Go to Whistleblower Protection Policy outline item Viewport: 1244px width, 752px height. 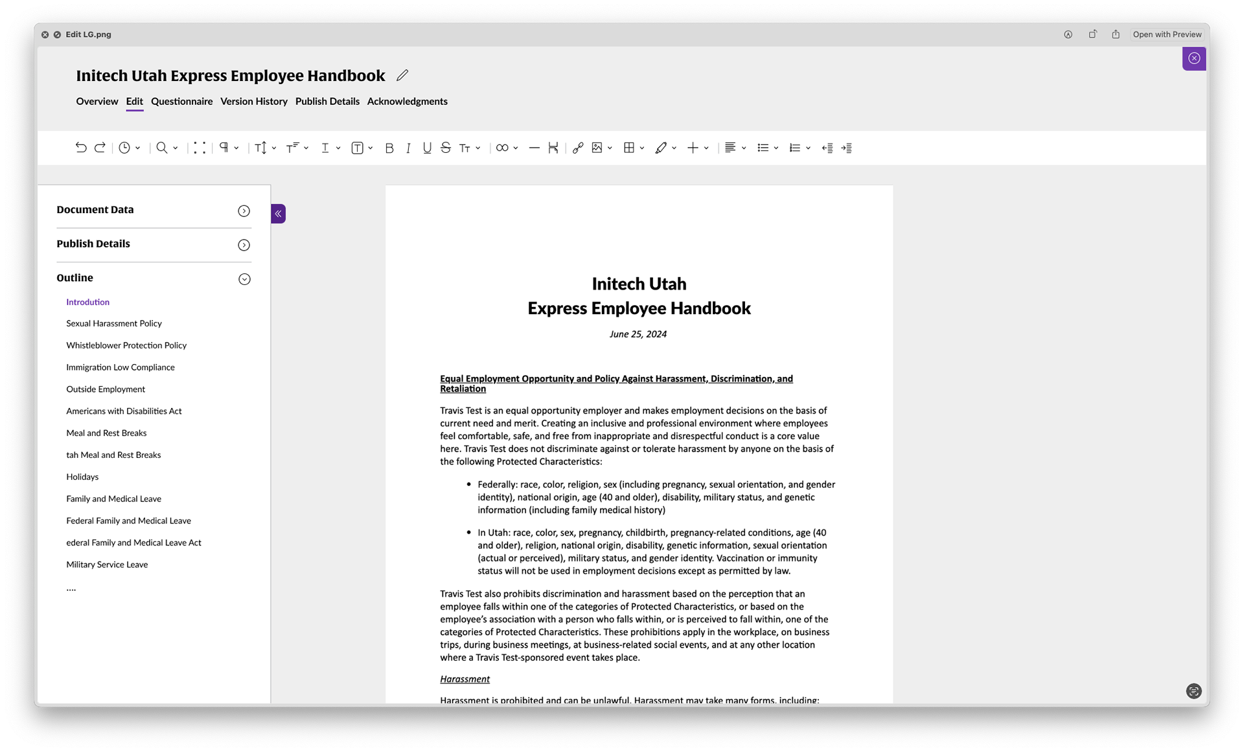[126, 345]
